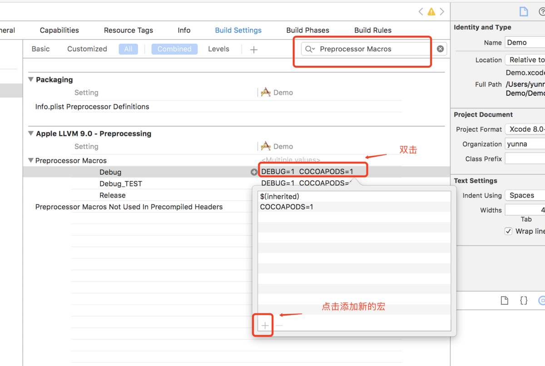Open the Info tab

[184, 30]
